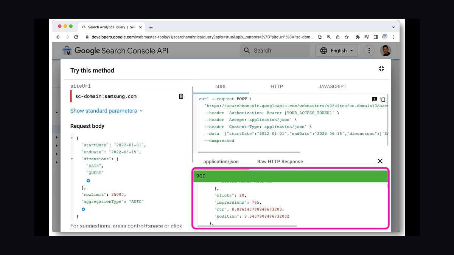454x255 pixels.
Task: Select the Raw HTTP Response tab
Action: tap(280, 161)
